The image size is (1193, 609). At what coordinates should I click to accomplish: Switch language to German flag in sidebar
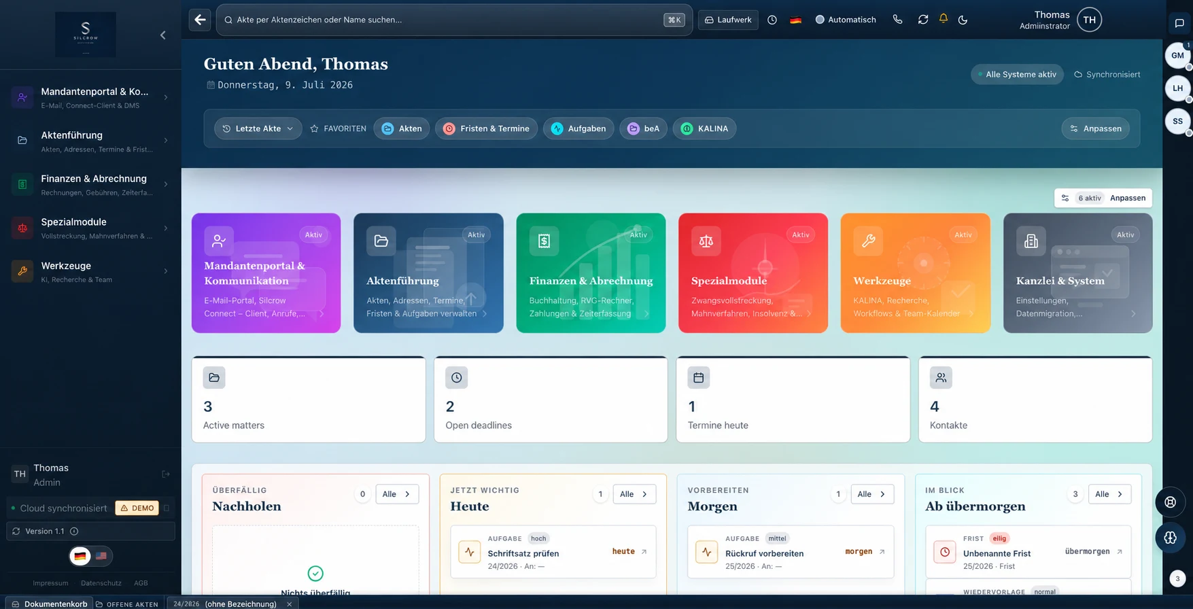80,556
